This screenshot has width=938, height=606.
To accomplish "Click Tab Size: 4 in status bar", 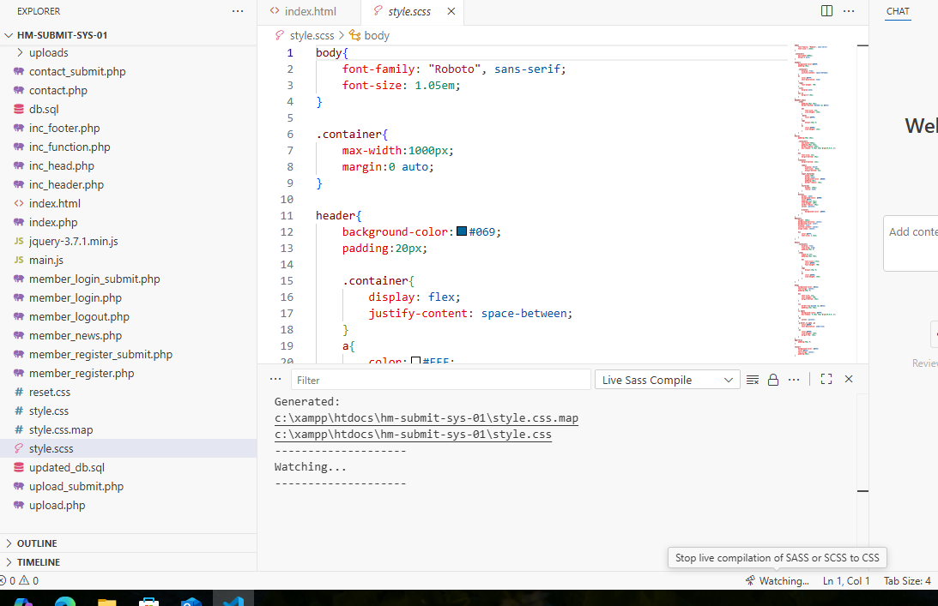I will (x=907, y=580).
